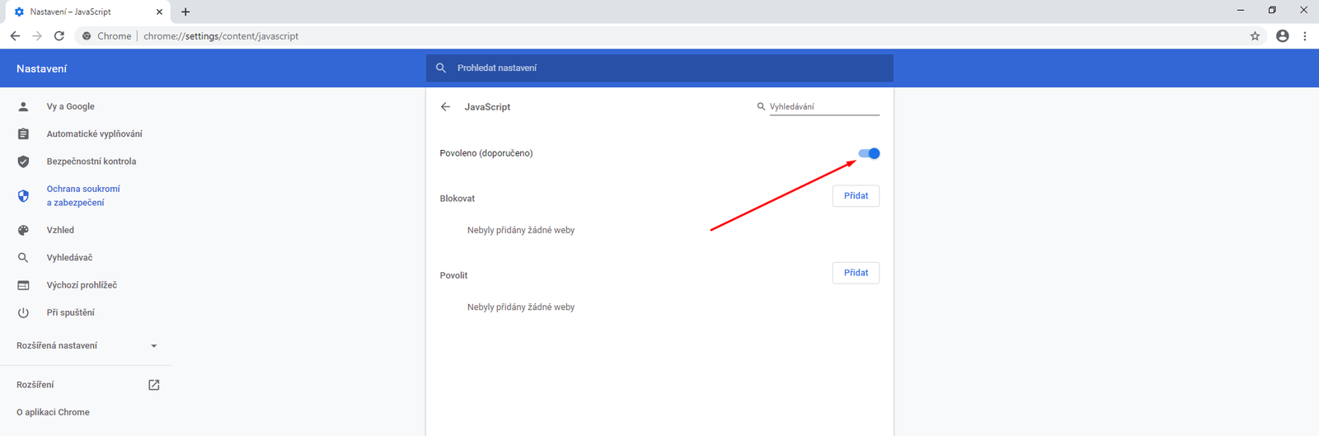The image size is (1319, 436).
Task: Select Automatické vyplňování in sidebar
Action: [94, 134]
